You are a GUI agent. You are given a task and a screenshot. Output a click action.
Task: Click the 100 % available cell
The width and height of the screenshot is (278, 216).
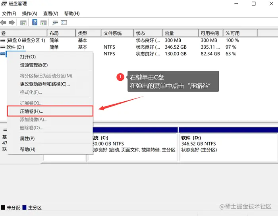tap(232, 40)
